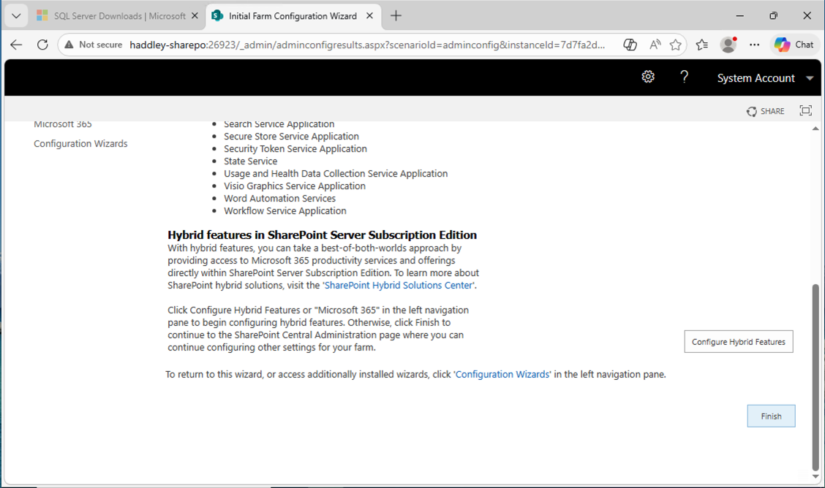Click the browser Back arrow

(x=16, y=45)
